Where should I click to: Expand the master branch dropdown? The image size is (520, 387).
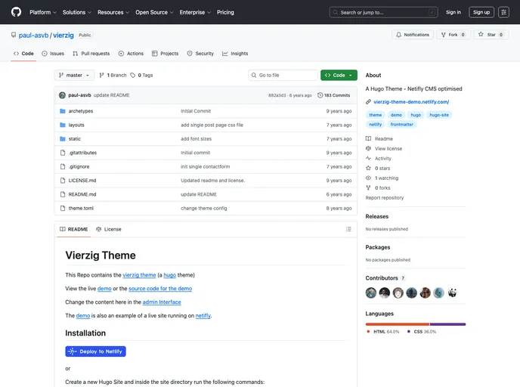click(x=74, y=76)
